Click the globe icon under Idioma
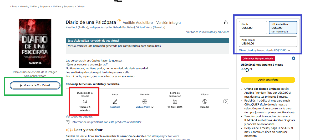310x140 pixels. click(205, 102)
